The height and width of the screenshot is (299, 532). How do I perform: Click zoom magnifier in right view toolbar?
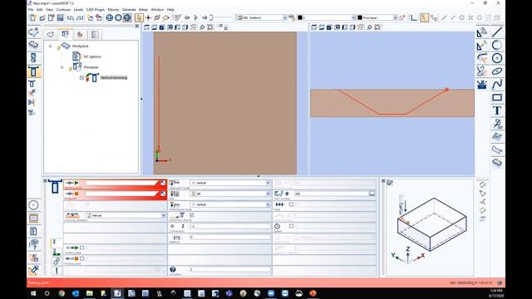[x=369, y=27]
